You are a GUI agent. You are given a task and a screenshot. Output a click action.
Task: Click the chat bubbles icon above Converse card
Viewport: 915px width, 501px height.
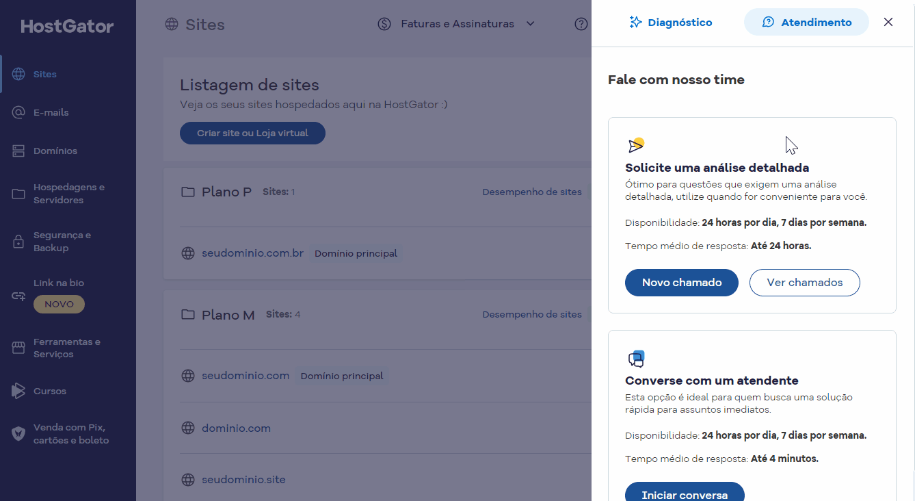click(x=636, y=359)
